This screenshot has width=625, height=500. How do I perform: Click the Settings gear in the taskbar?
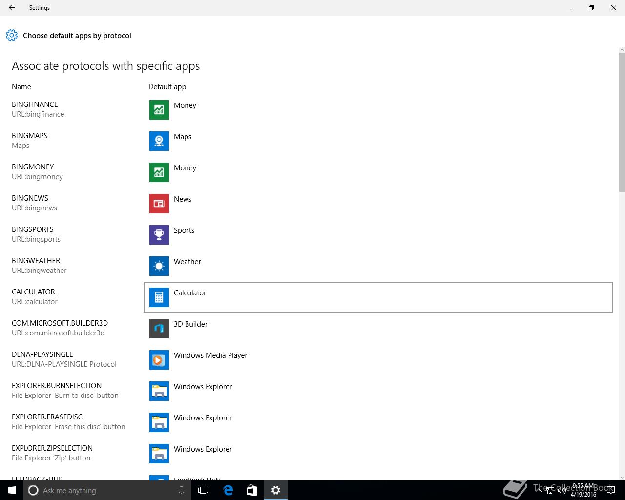tap(276, 490)
